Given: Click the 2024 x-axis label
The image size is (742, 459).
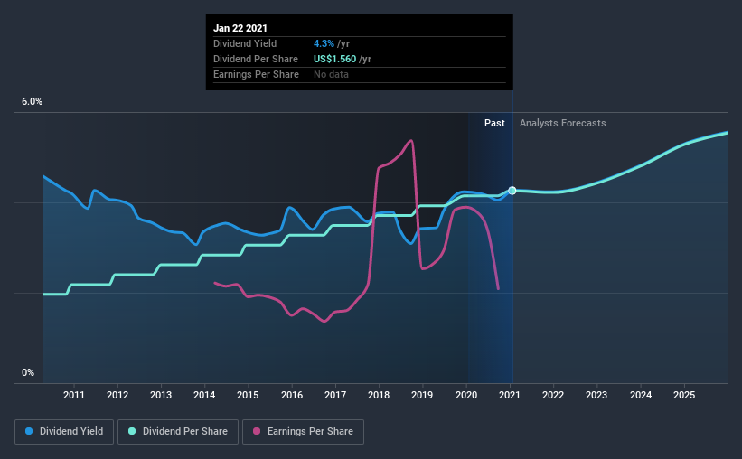Looking at the screenshot, I should pos(641,395).
